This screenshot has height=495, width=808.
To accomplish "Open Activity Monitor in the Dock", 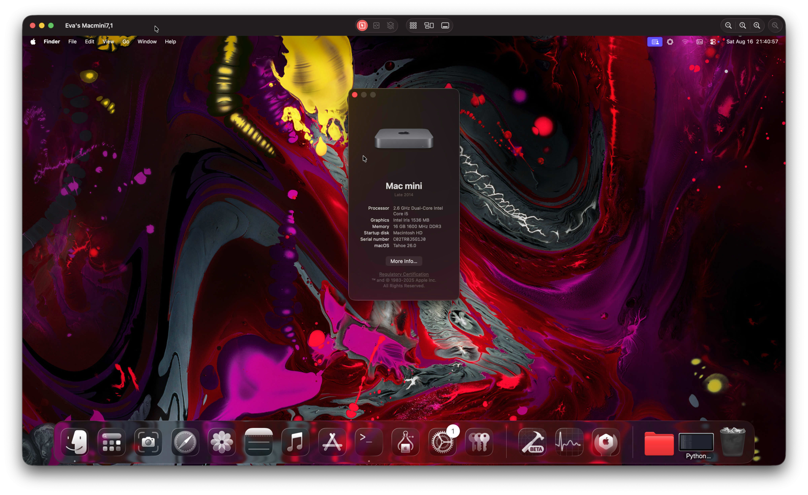I will [569, 442].
